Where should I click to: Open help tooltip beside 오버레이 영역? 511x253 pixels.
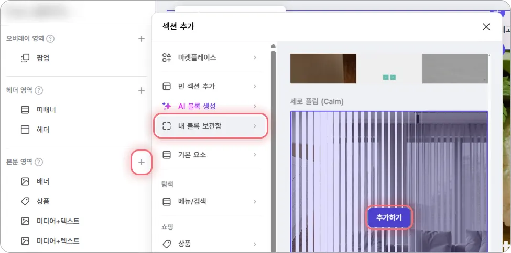tap(50, 39)
